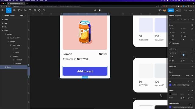Click the align left icon

170,19
